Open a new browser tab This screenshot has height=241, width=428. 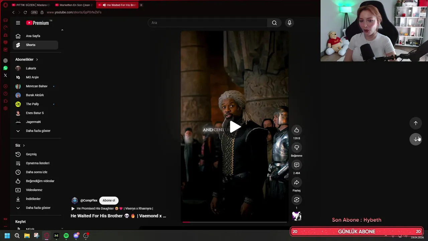pos(141,5)
